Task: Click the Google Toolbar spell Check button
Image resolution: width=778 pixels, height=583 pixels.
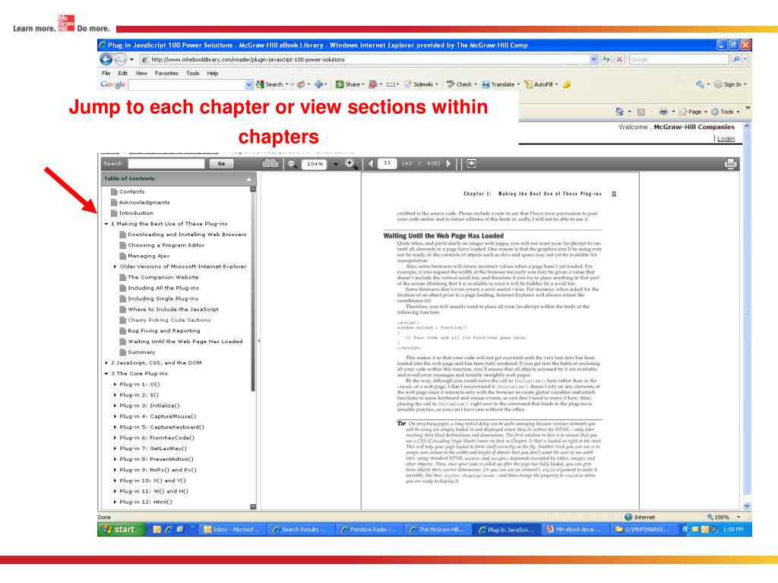Action: pos(461,85)
